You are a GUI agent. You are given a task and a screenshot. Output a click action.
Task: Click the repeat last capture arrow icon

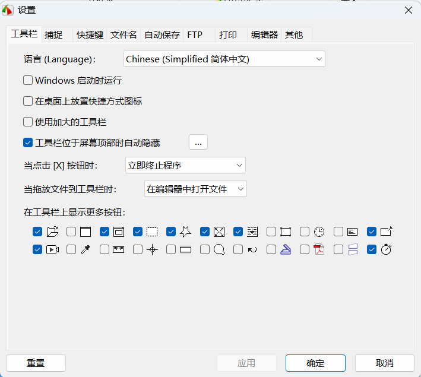(252, 250)
